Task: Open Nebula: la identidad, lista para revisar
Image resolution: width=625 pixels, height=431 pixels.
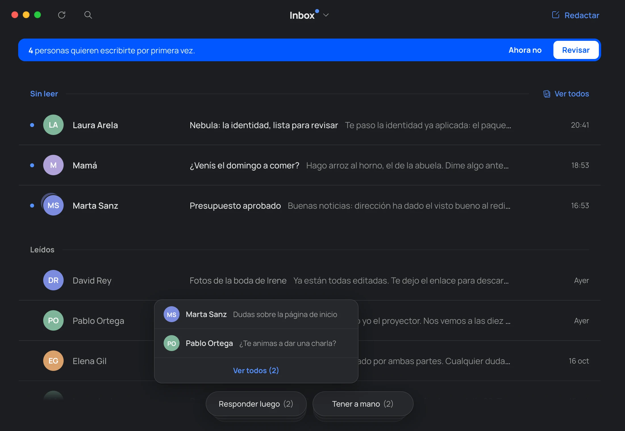Action: point(264,125)
